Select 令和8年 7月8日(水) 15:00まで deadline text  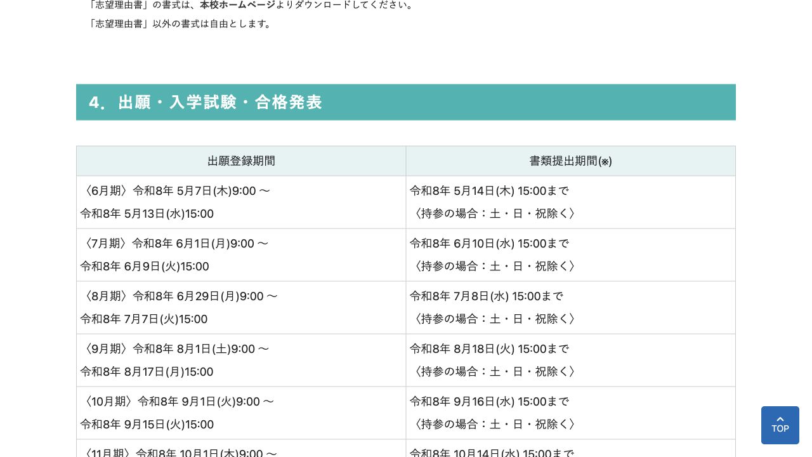pos(487,296)
